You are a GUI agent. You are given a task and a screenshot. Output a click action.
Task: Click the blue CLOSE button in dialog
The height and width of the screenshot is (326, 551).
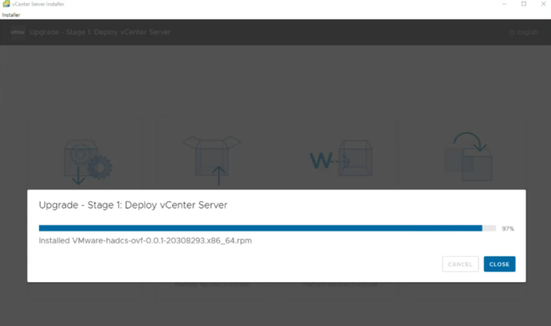500,264
